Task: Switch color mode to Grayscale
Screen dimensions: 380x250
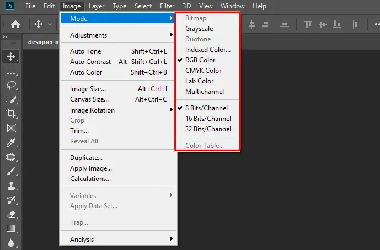Action: point(207,29)
